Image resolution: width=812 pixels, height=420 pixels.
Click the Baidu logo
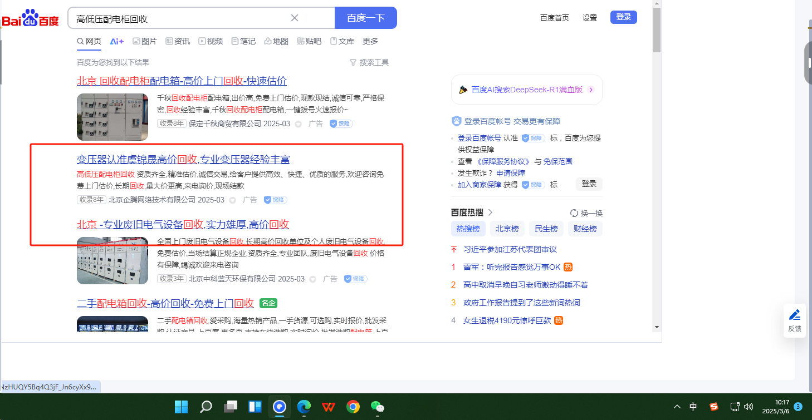click(31, 18)
